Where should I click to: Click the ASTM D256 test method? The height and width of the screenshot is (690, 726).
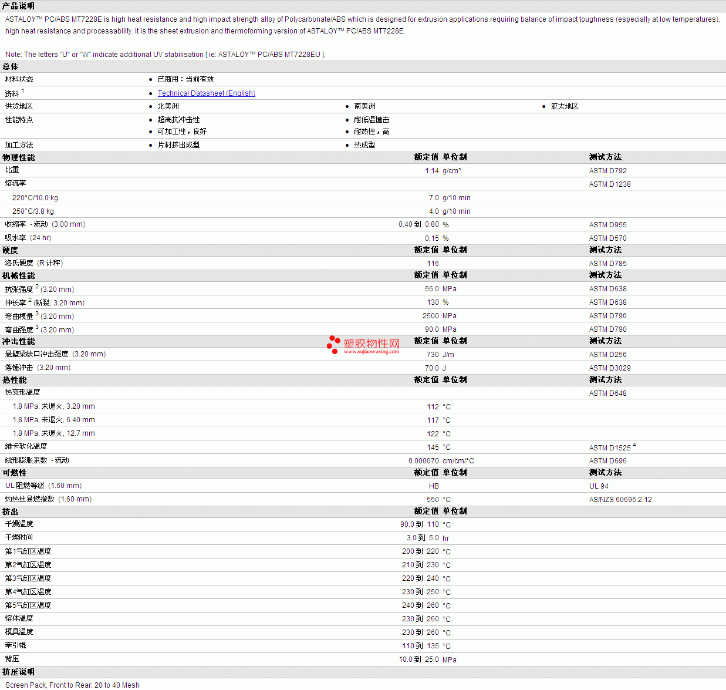click(x=608, y=355)
